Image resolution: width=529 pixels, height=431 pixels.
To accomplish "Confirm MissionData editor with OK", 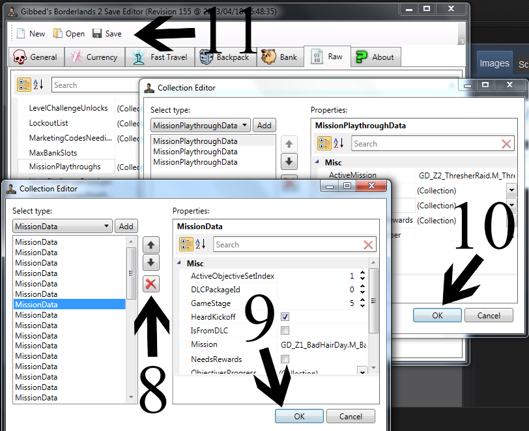I will tap(299, 416).
